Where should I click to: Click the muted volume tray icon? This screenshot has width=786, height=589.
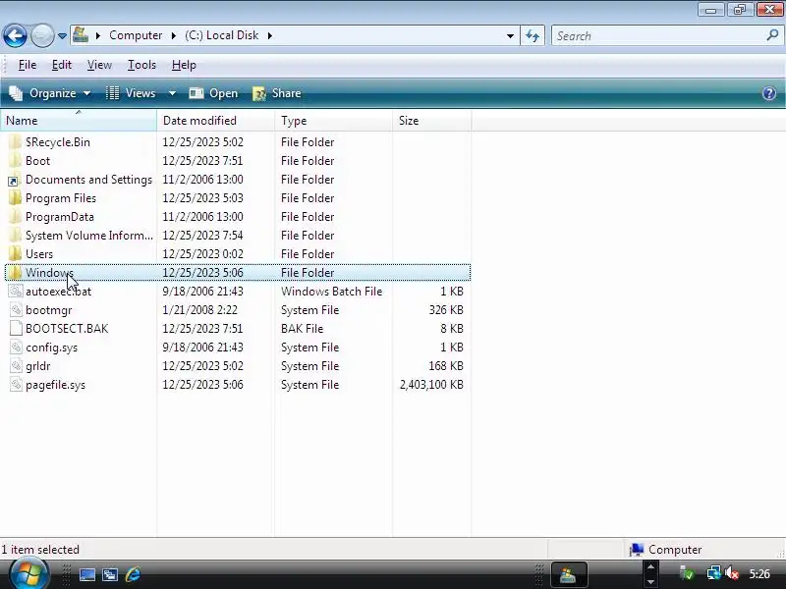pyautogui.click(x=732, y=573)
